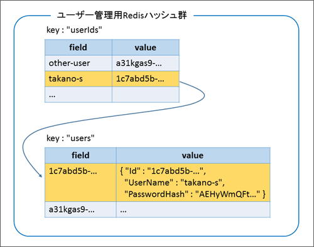Click the "1c7abd5b-..." field cell in the users table
The height and width of the screenshot is (247, 314).
coord(80,182)
